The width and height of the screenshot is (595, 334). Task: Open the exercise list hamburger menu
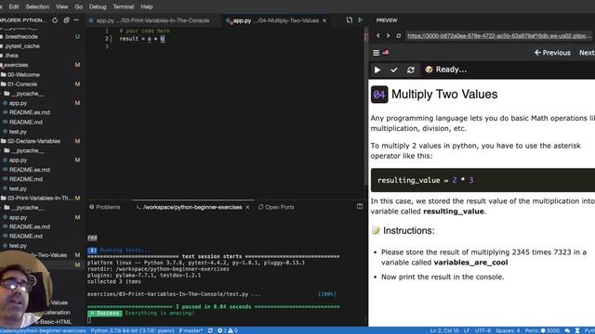point(376,53)
